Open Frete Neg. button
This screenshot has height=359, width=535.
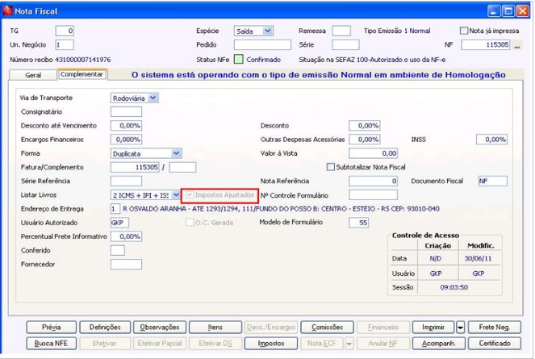point(495,328)
